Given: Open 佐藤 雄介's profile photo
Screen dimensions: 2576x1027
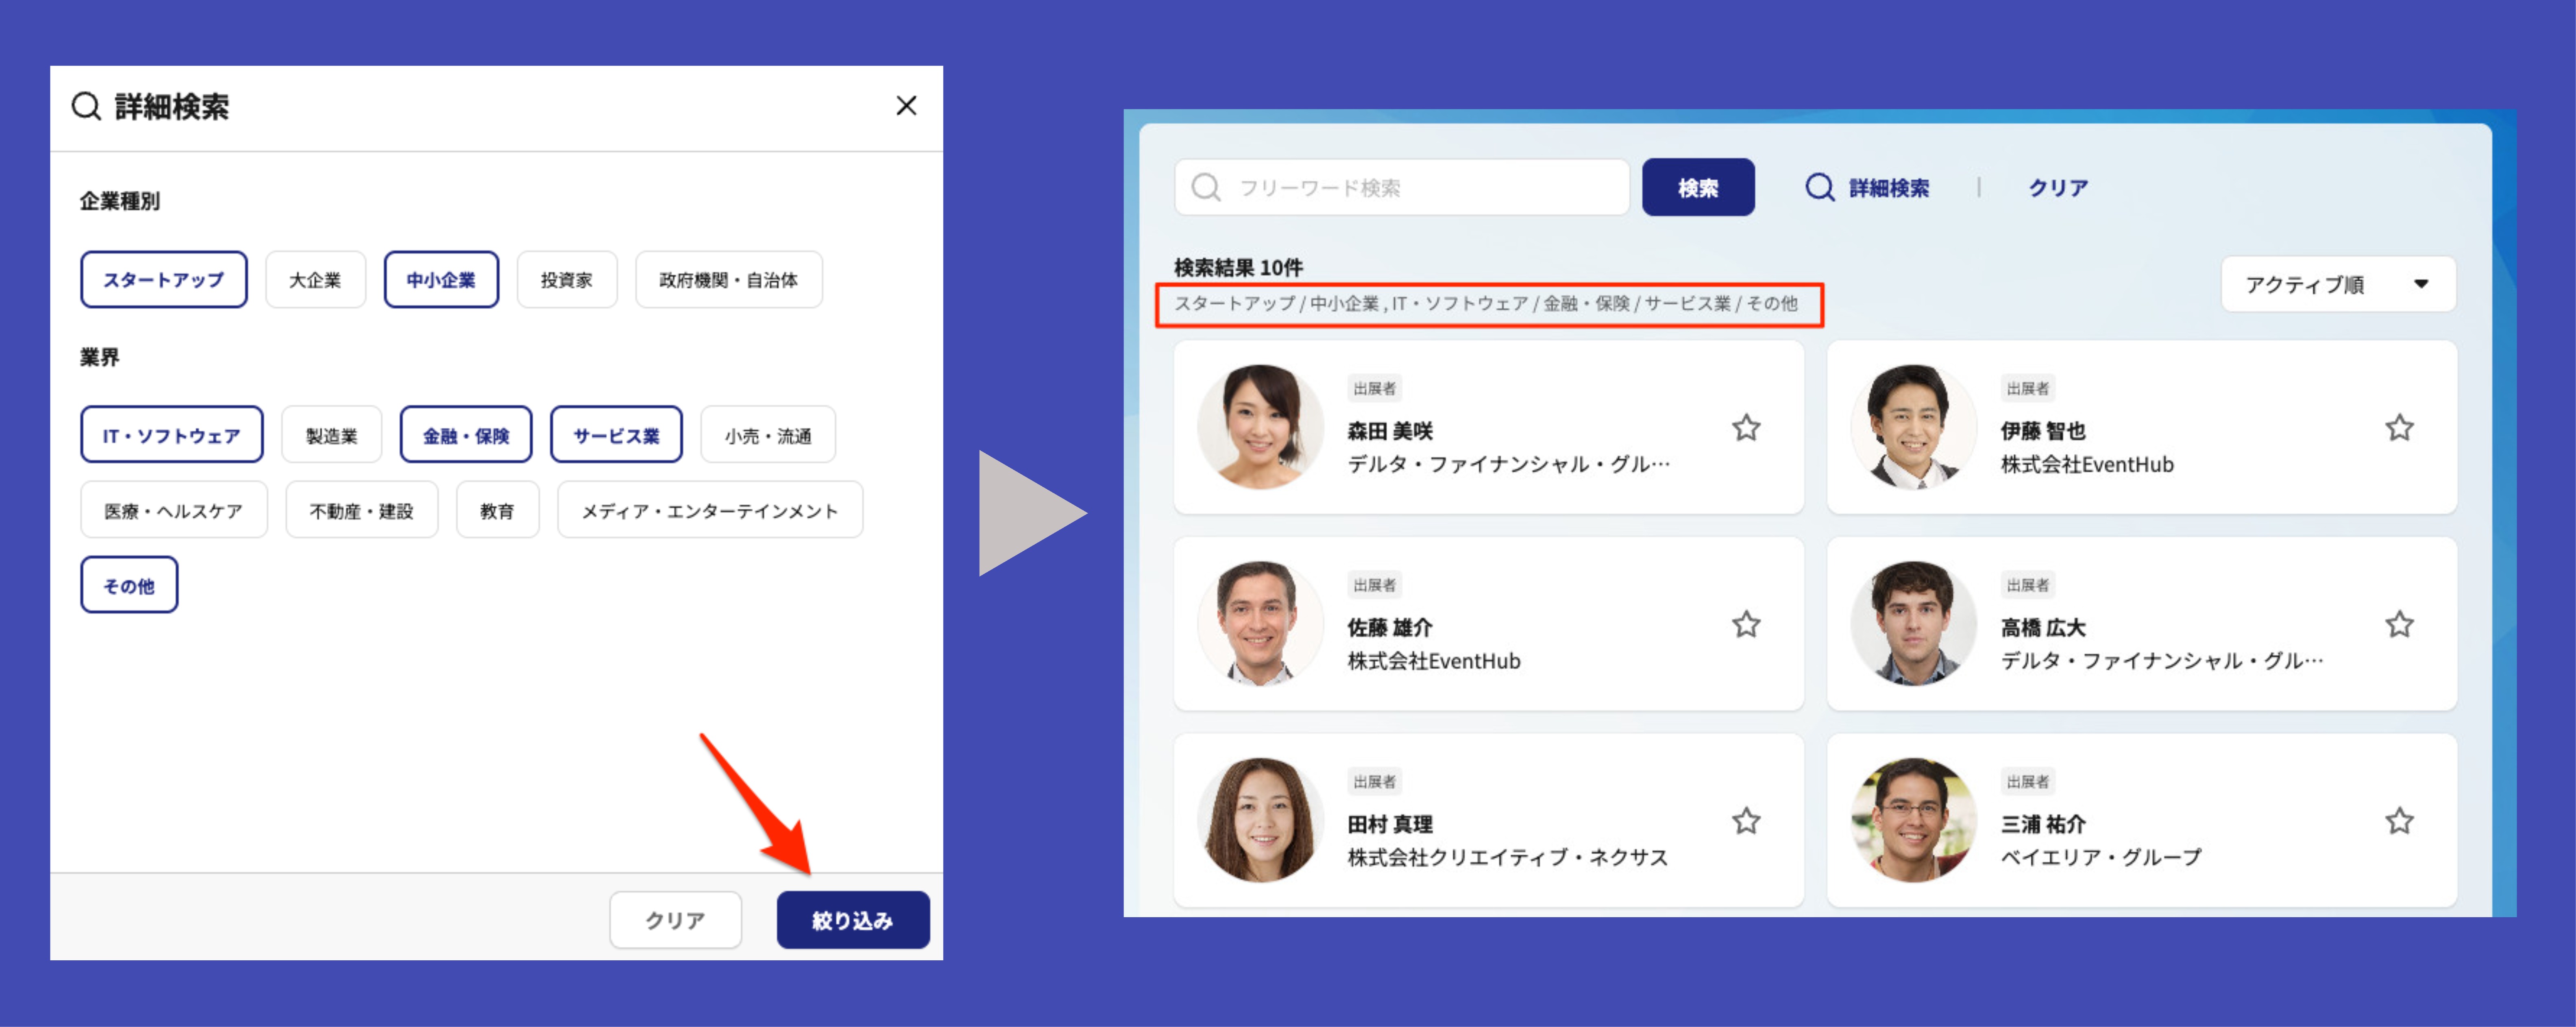Looking at the screenshot, I should tap(1260, 623).
